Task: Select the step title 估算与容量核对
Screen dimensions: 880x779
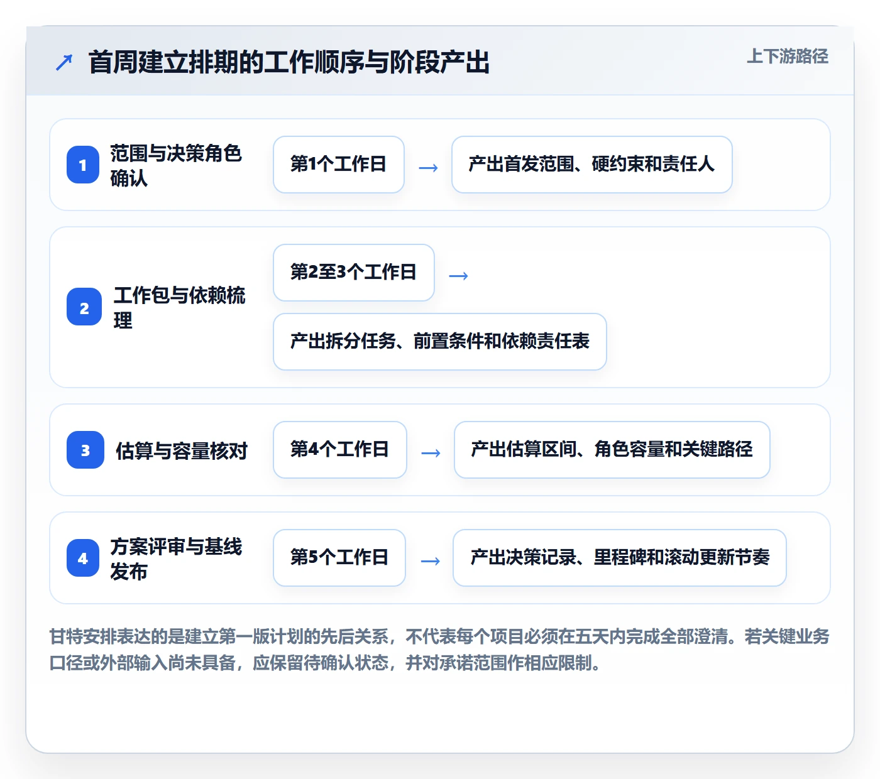Action: [x=182, y=450]
